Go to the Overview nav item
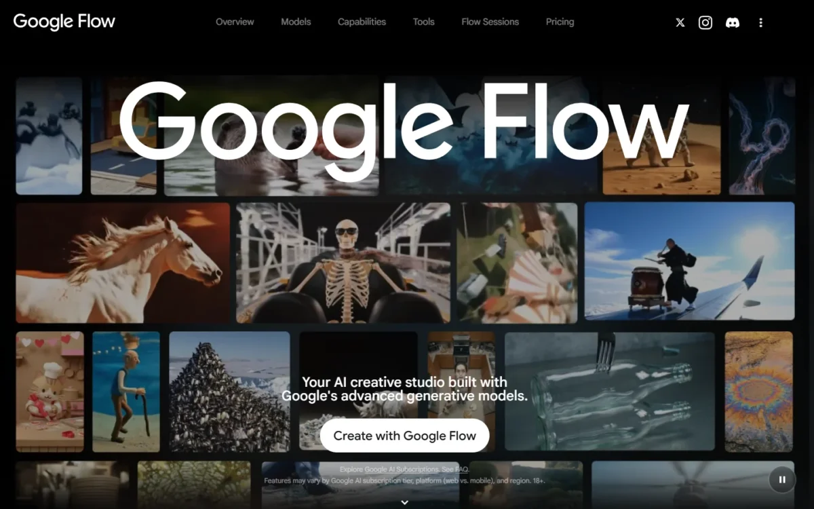This screenshot has width=814, height=509. point(235,22)
